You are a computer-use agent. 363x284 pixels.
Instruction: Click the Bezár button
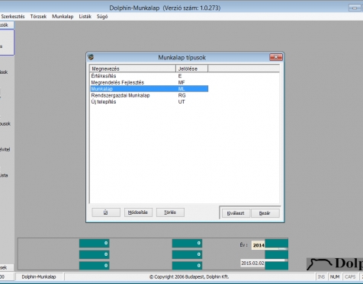(265, 213)
